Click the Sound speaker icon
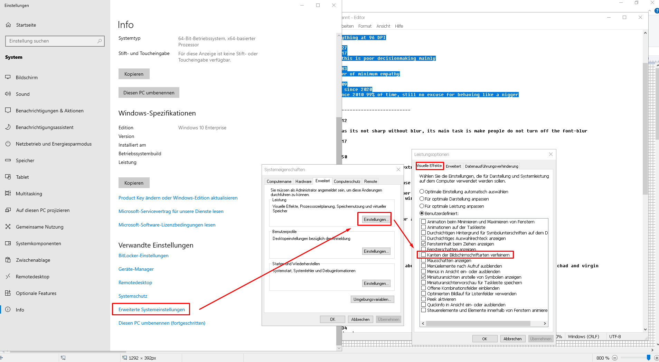 (8, 94)
